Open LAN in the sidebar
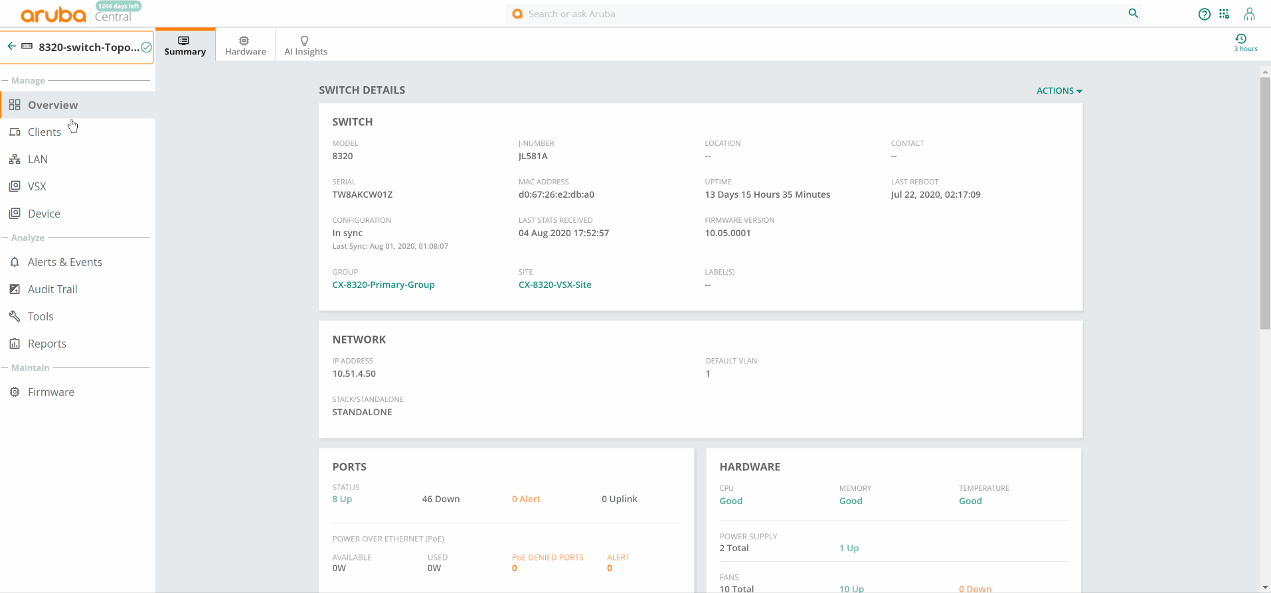The height and width of the screenshot is (593, 1271). (78, 159)
